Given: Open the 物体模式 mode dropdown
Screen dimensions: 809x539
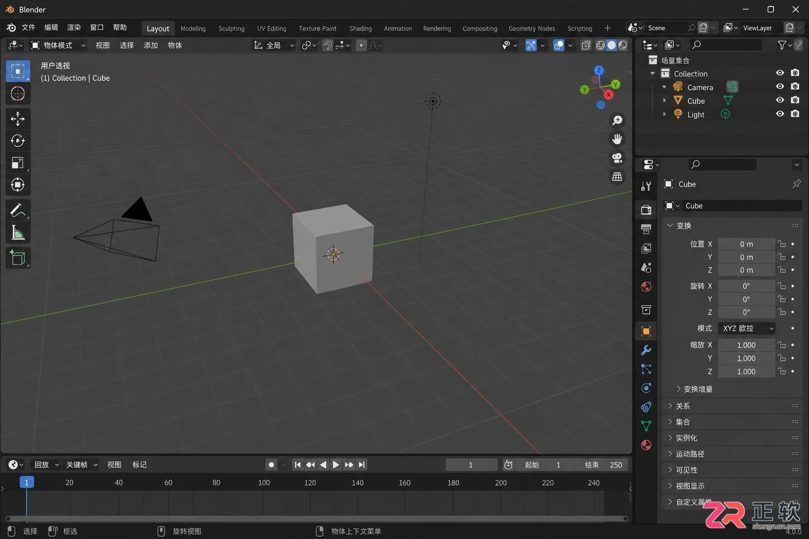Looking at the screenshot, I should tap(58, 45).
